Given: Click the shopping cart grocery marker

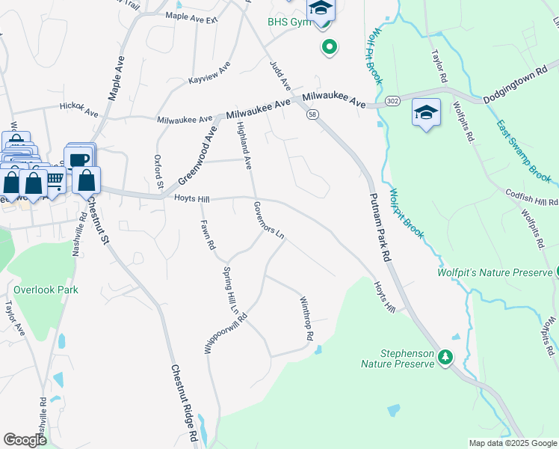Looking at the screenshot, I should pos(55,180).
